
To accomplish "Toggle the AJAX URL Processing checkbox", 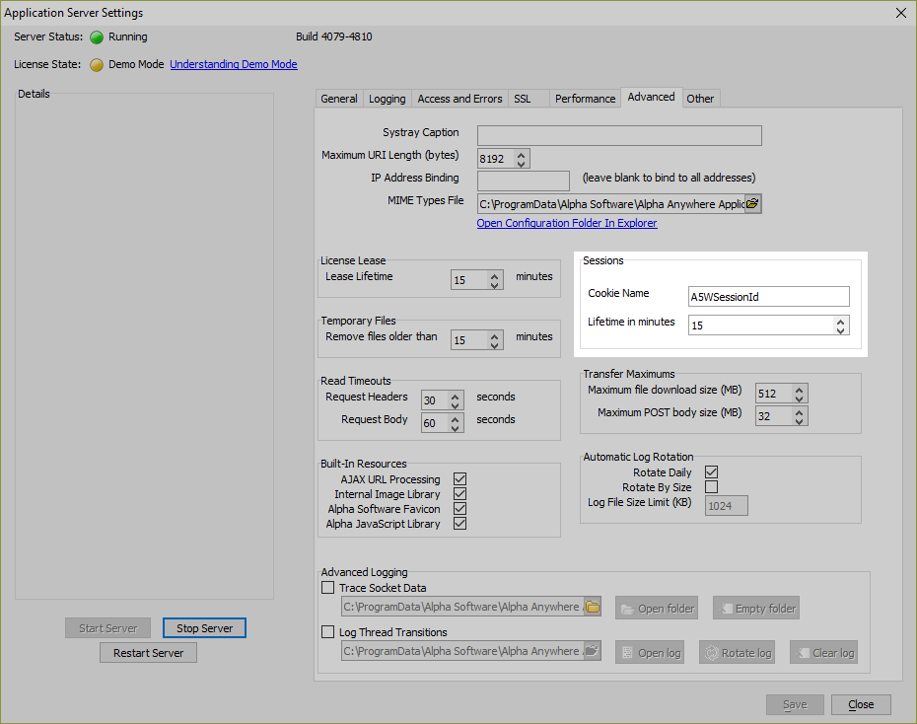I will tap(459, 479).
